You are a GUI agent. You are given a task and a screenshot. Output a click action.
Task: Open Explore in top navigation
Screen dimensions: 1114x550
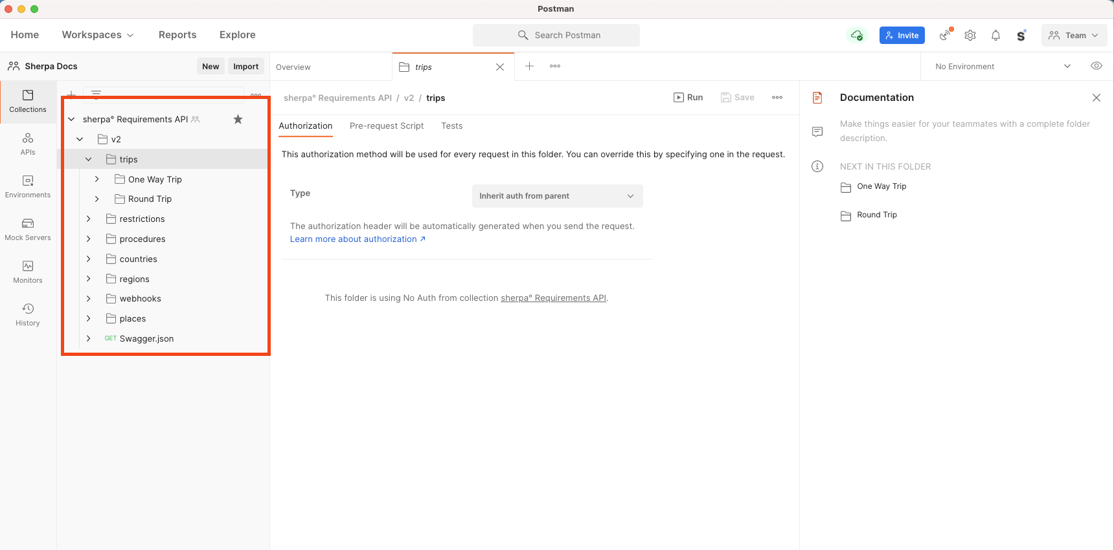point(237,35)
